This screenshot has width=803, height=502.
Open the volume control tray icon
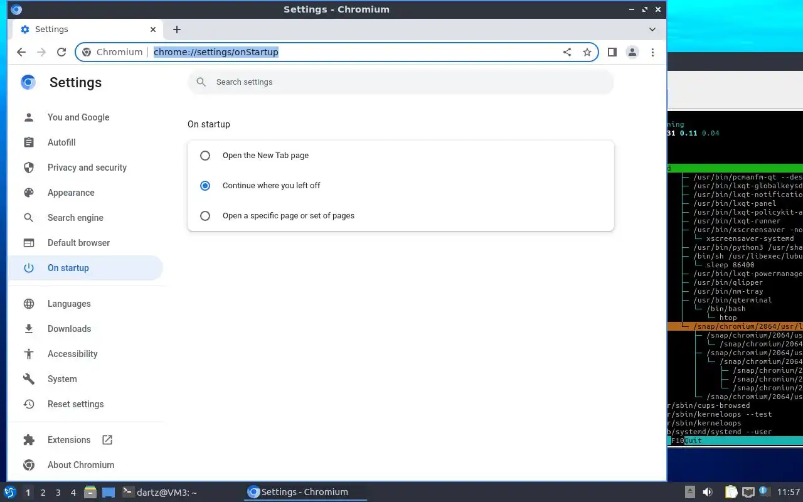(x=708, y=492)
